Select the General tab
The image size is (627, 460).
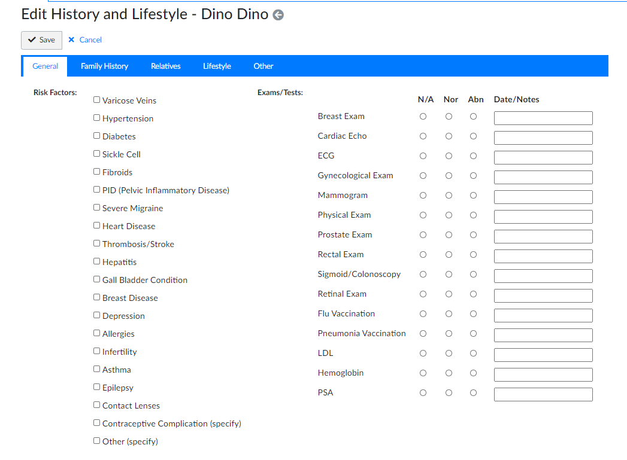tap(44, 66)
